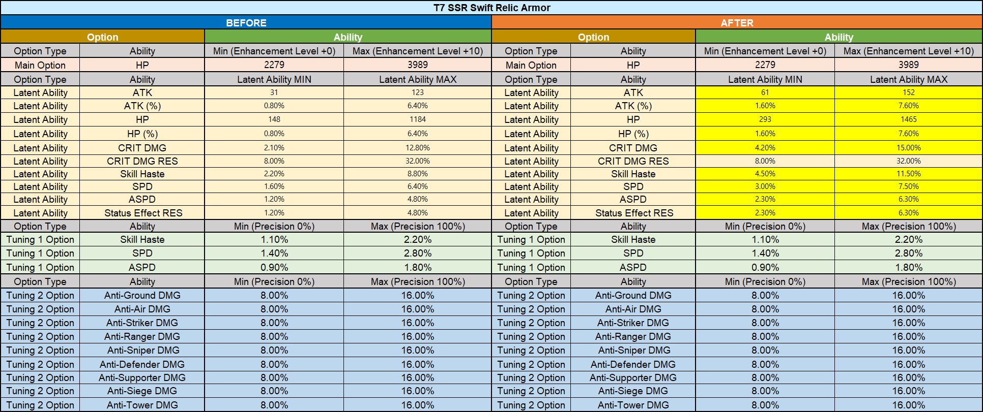Select AFTER 'Anti-Ranger DMG' ability cell

click(x=633, y=336)
